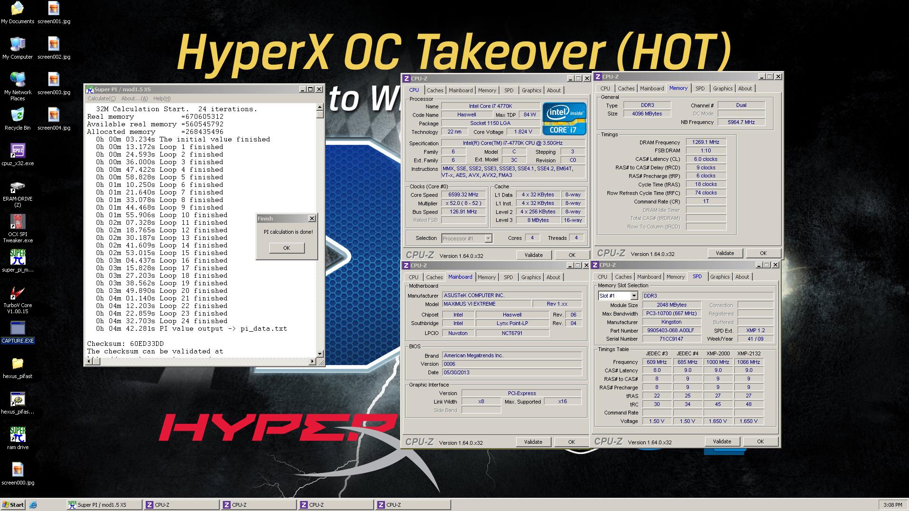Launch the hexus_pifas... batch icon
The height and width of the screenshot is (511, 909).
18,403
